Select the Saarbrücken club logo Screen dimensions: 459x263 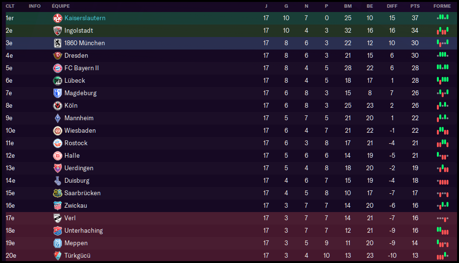click(58, 193)
